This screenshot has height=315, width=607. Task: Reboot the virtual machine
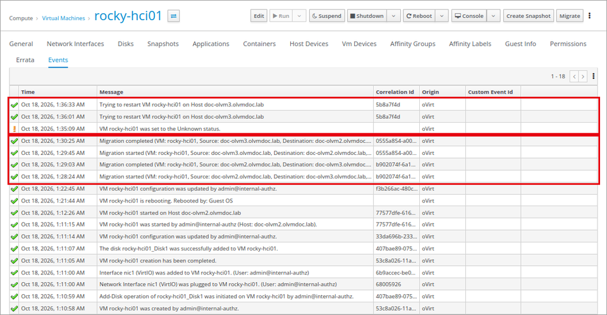(419, 16)
